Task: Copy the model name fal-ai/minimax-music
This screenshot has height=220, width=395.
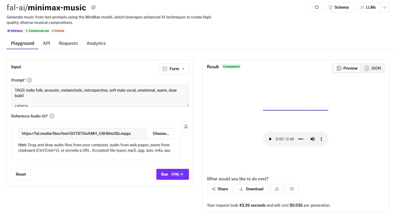Action: pos(94,8)
